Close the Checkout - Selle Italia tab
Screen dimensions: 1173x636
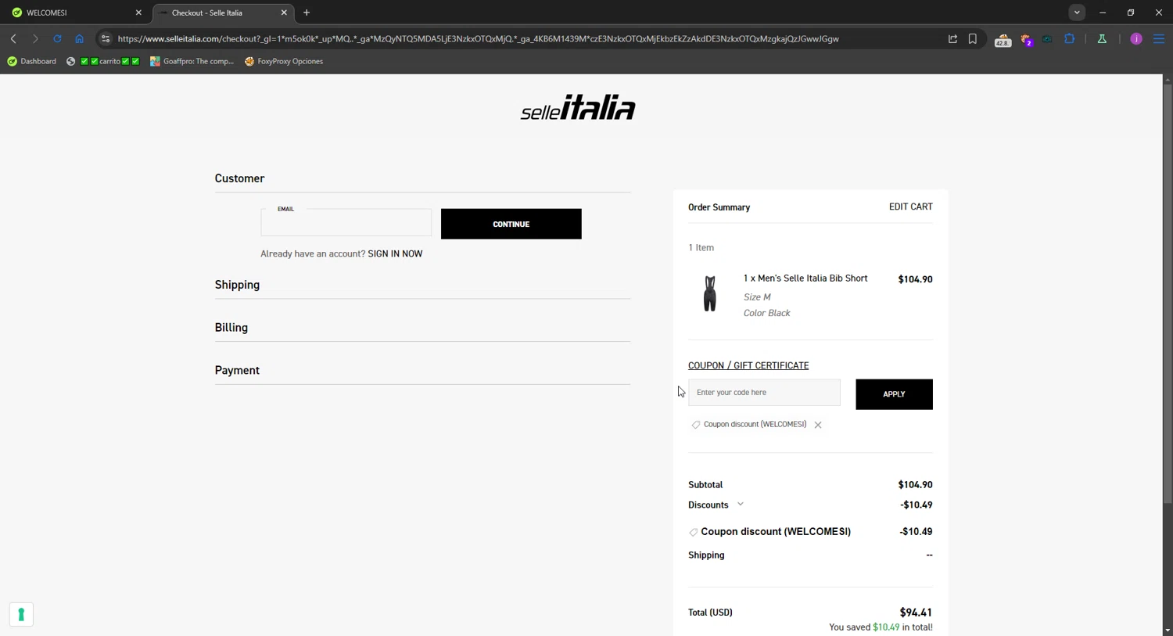click(284, 13)
